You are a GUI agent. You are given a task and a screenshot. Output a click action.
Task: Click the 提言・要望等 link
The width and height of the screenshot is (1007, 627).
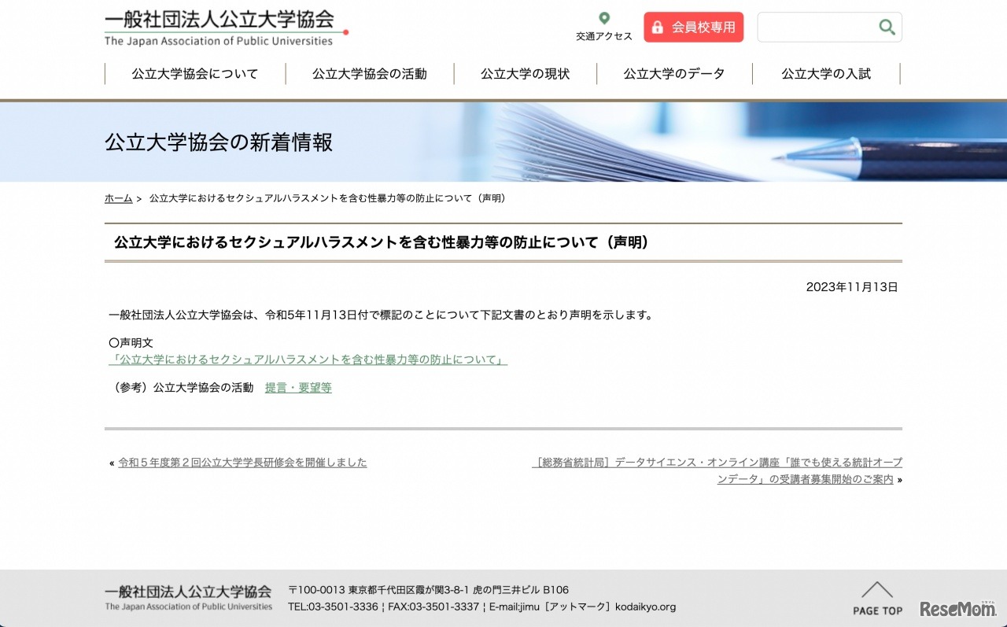(x=297, y=387)
